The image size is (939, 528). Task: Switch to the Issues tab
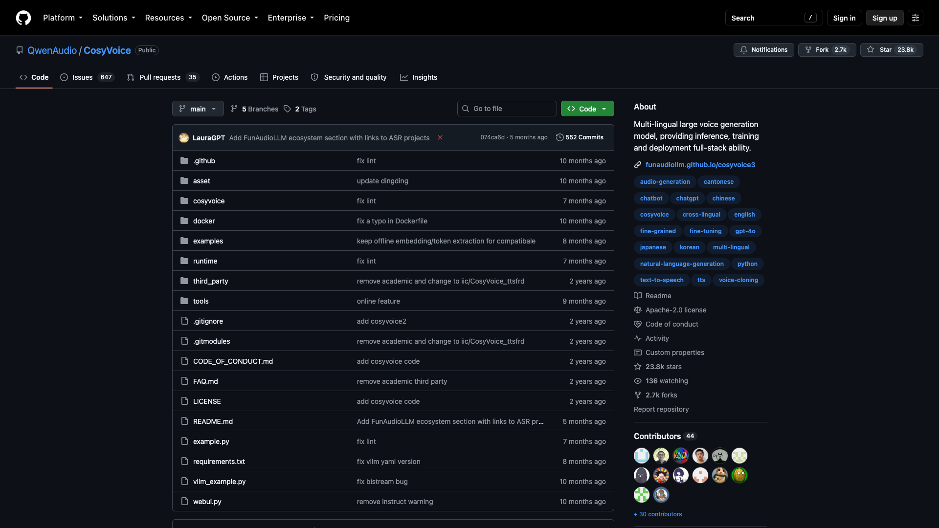point(87,77)
